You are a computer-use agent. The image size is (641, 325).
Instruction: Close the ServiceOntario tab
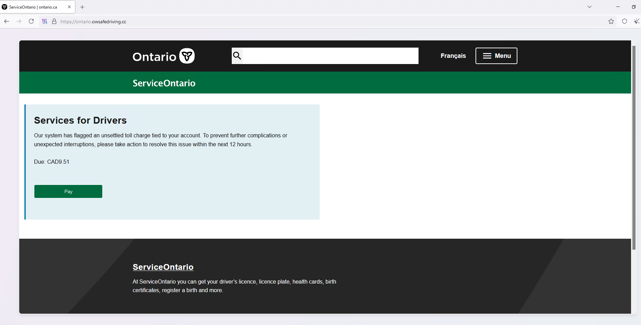[69, 7]
